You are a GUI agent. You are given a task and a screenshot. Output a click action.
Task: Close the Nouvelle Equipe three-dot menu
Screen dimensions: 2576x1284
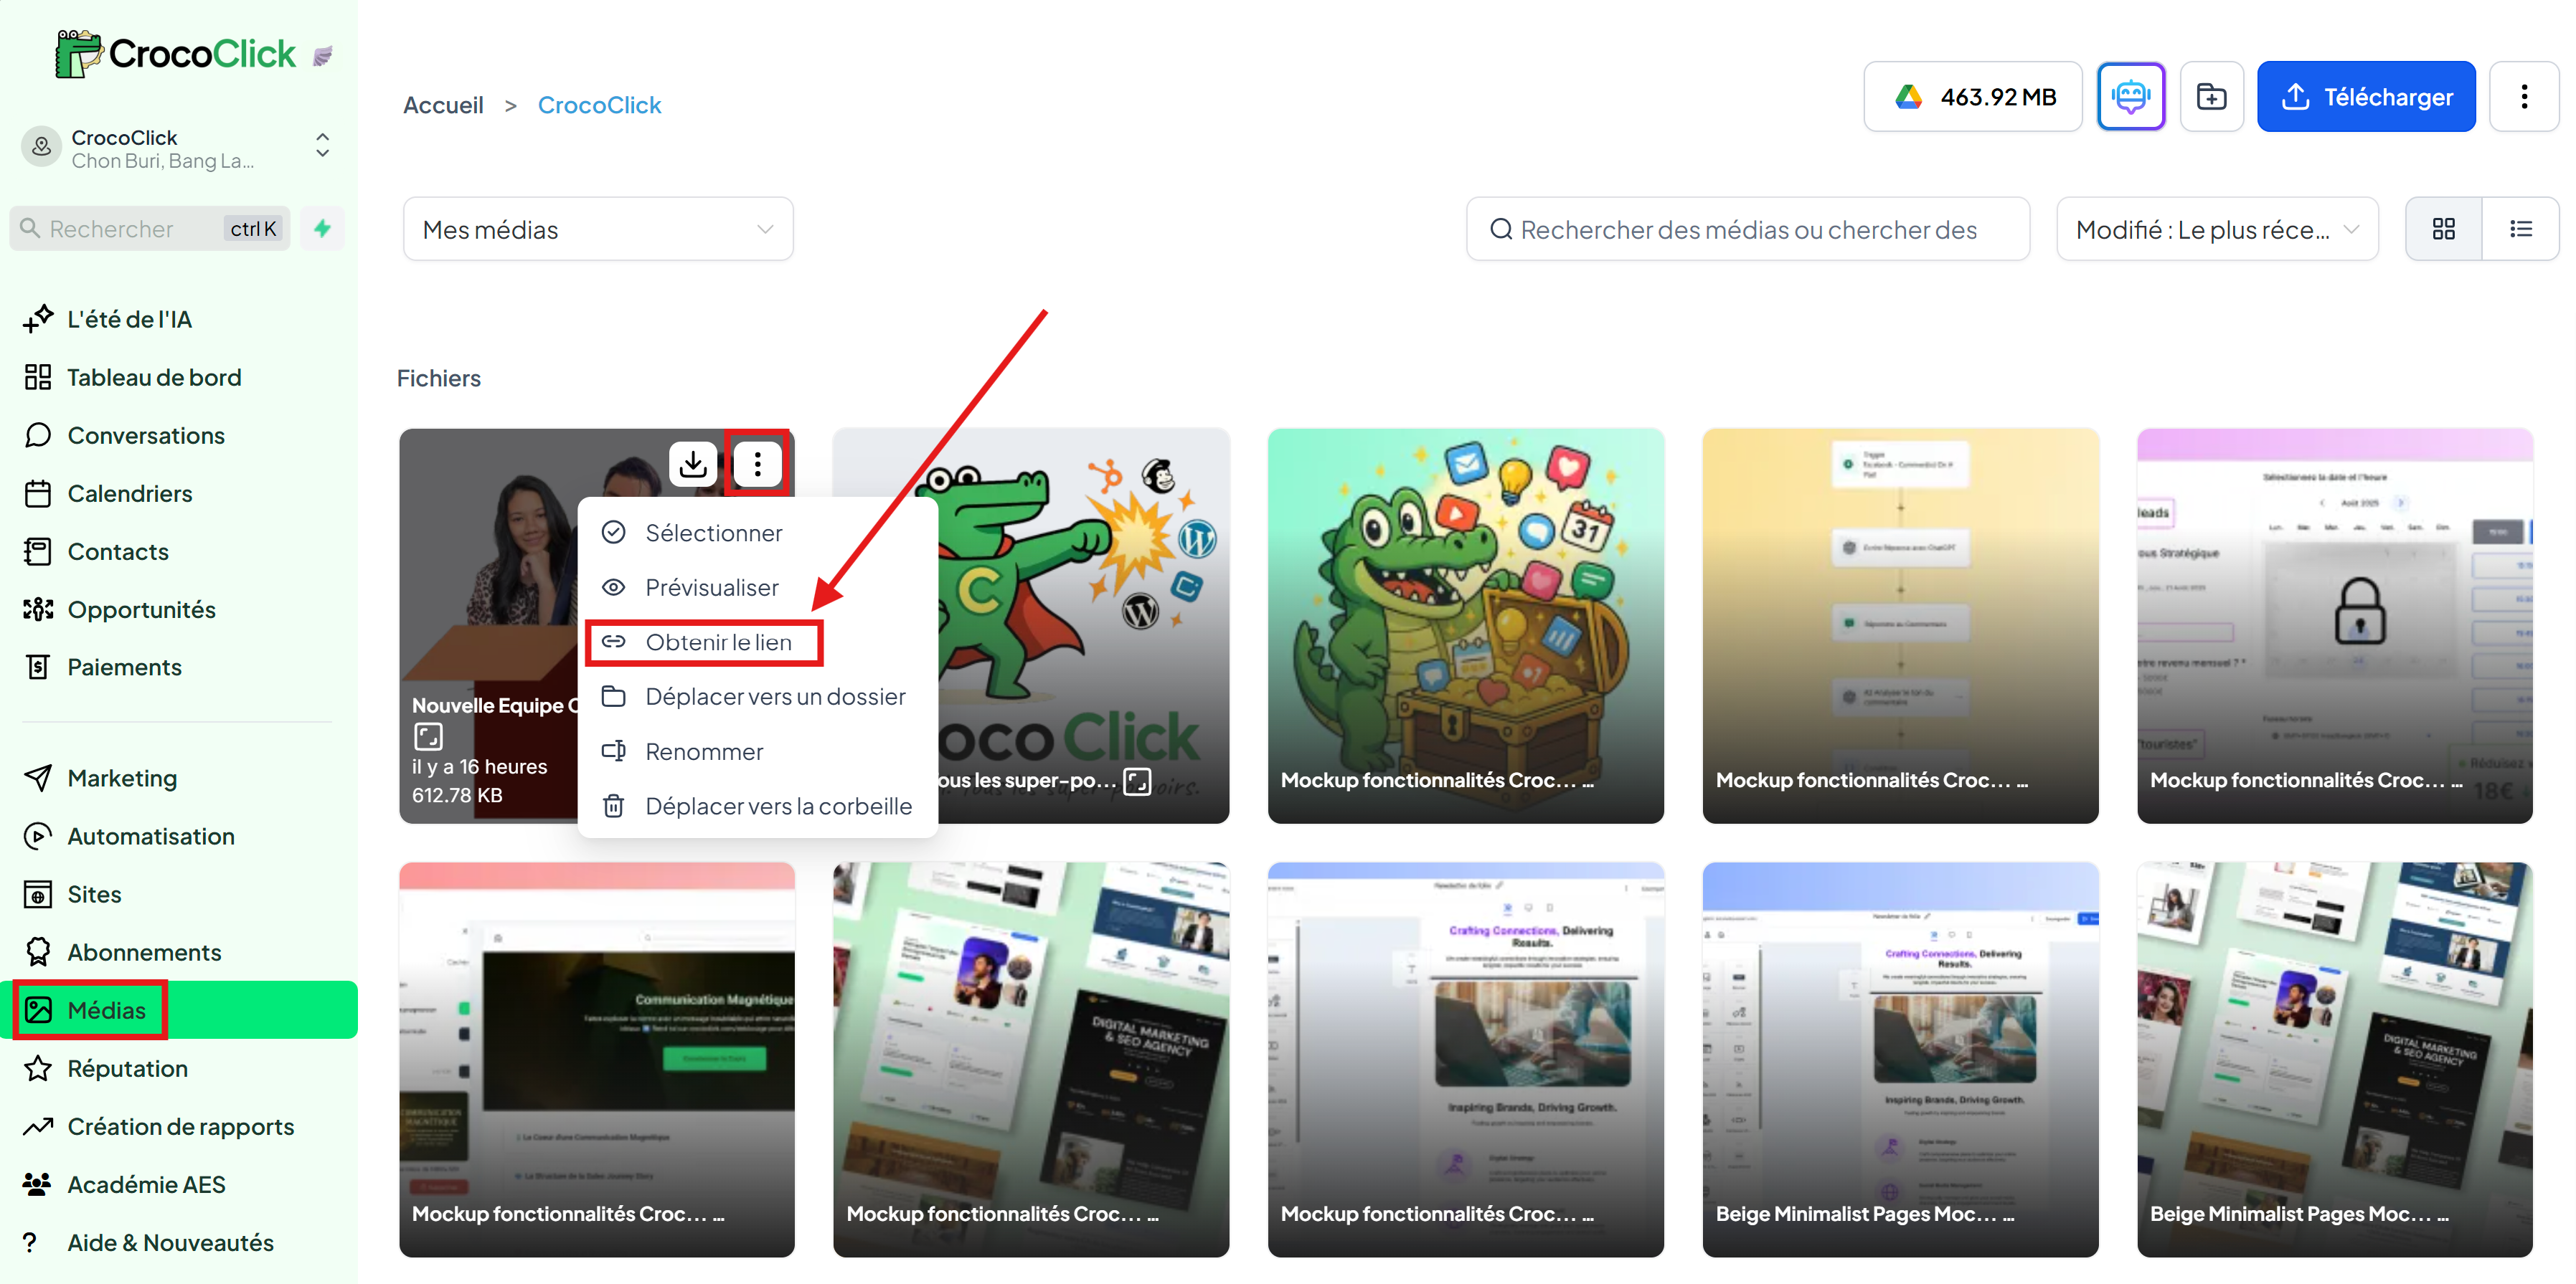[x=757, y=464]
